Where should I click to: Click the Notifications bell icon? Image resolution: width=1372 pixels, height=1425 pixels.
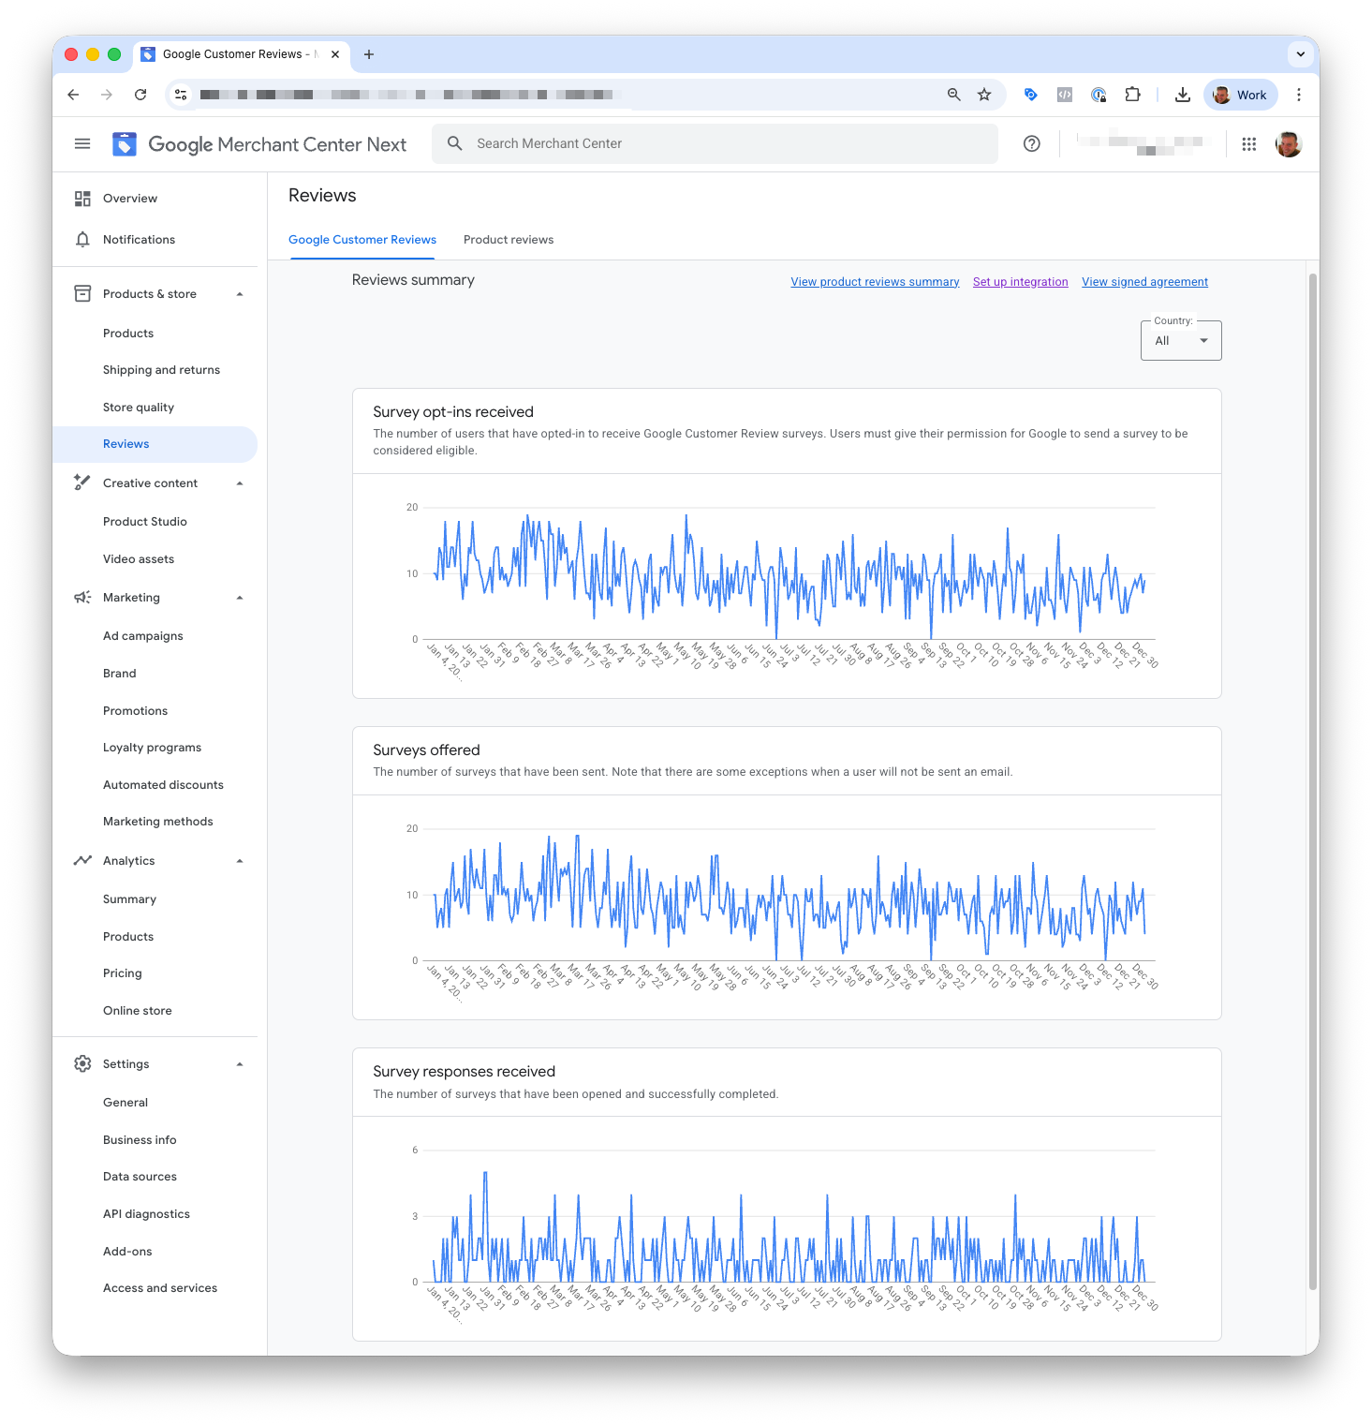(82, 240)
